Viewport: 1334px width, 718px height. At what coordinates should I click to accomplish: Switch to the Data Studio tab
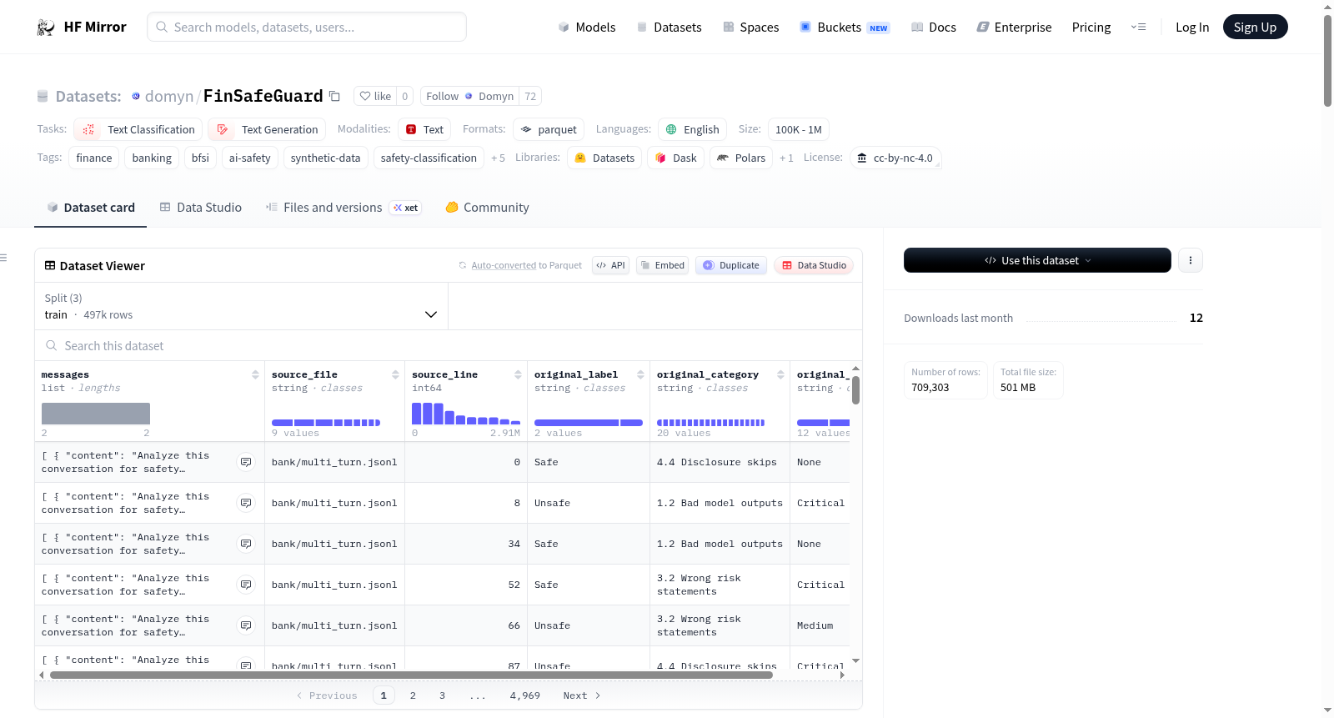point(201,207)
